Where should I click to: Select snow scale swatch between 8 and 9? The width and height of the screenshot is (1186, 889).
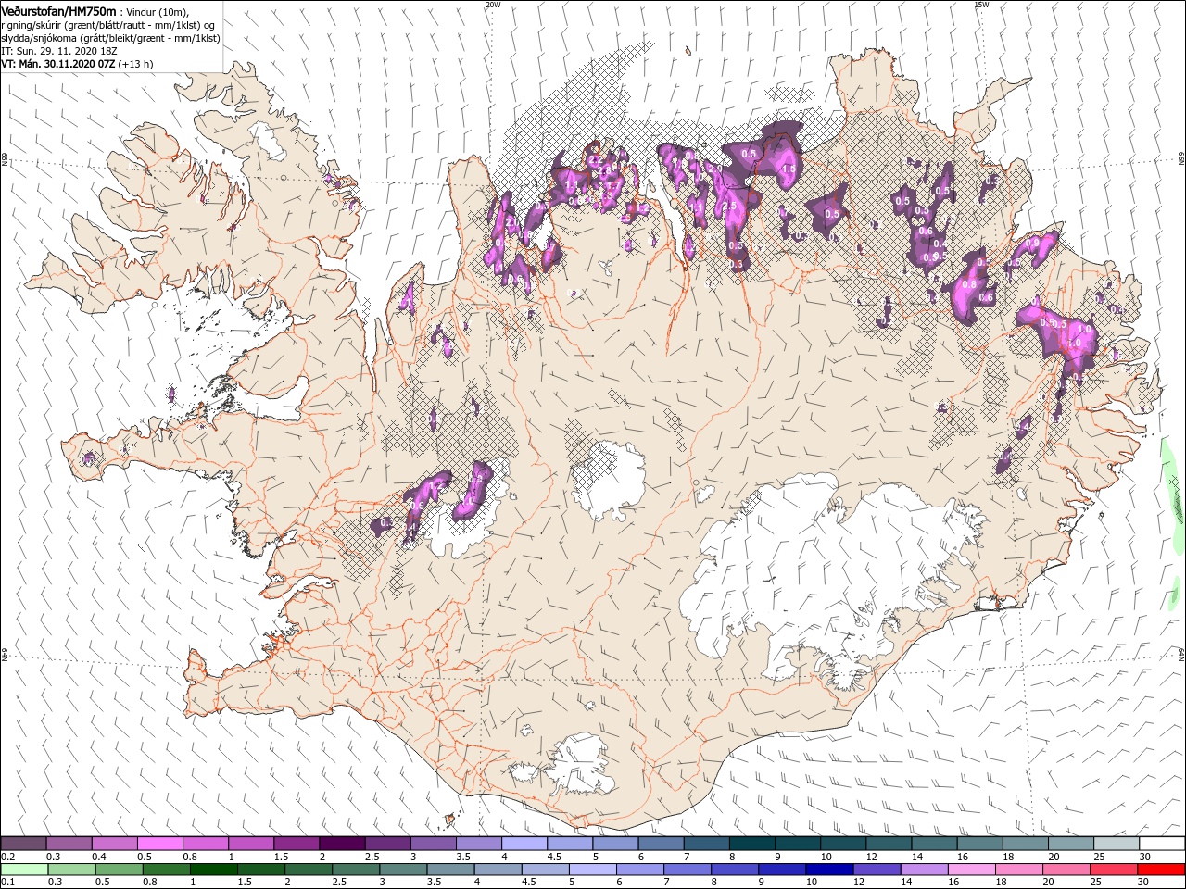click(752, 844)
